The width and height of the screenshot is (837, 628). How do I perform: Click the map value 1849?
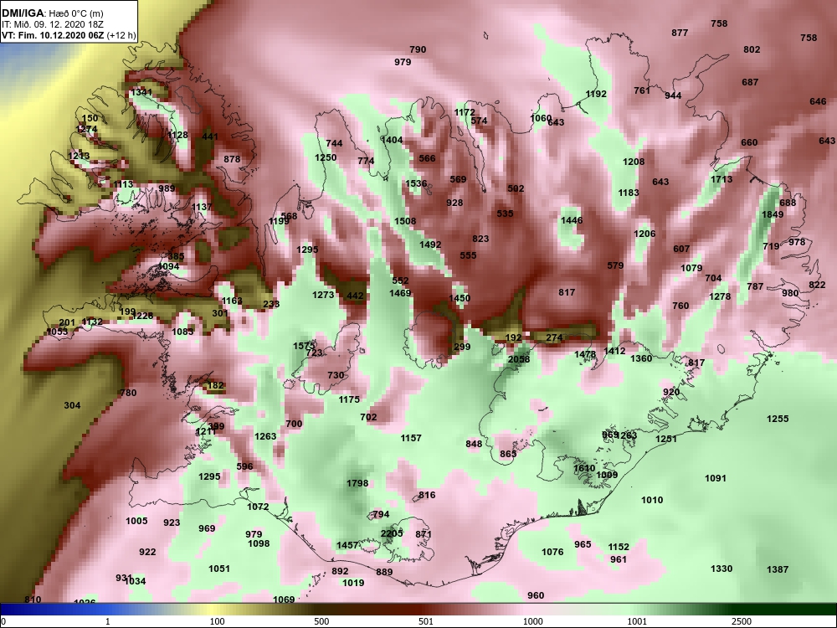click(x=773, y=214)
